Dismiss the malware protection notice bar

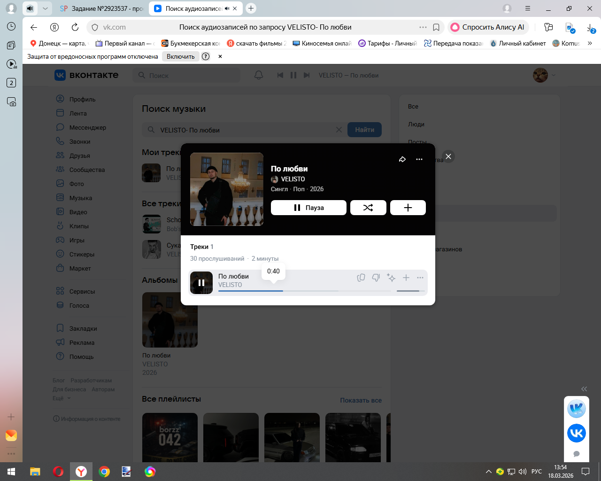220,56
